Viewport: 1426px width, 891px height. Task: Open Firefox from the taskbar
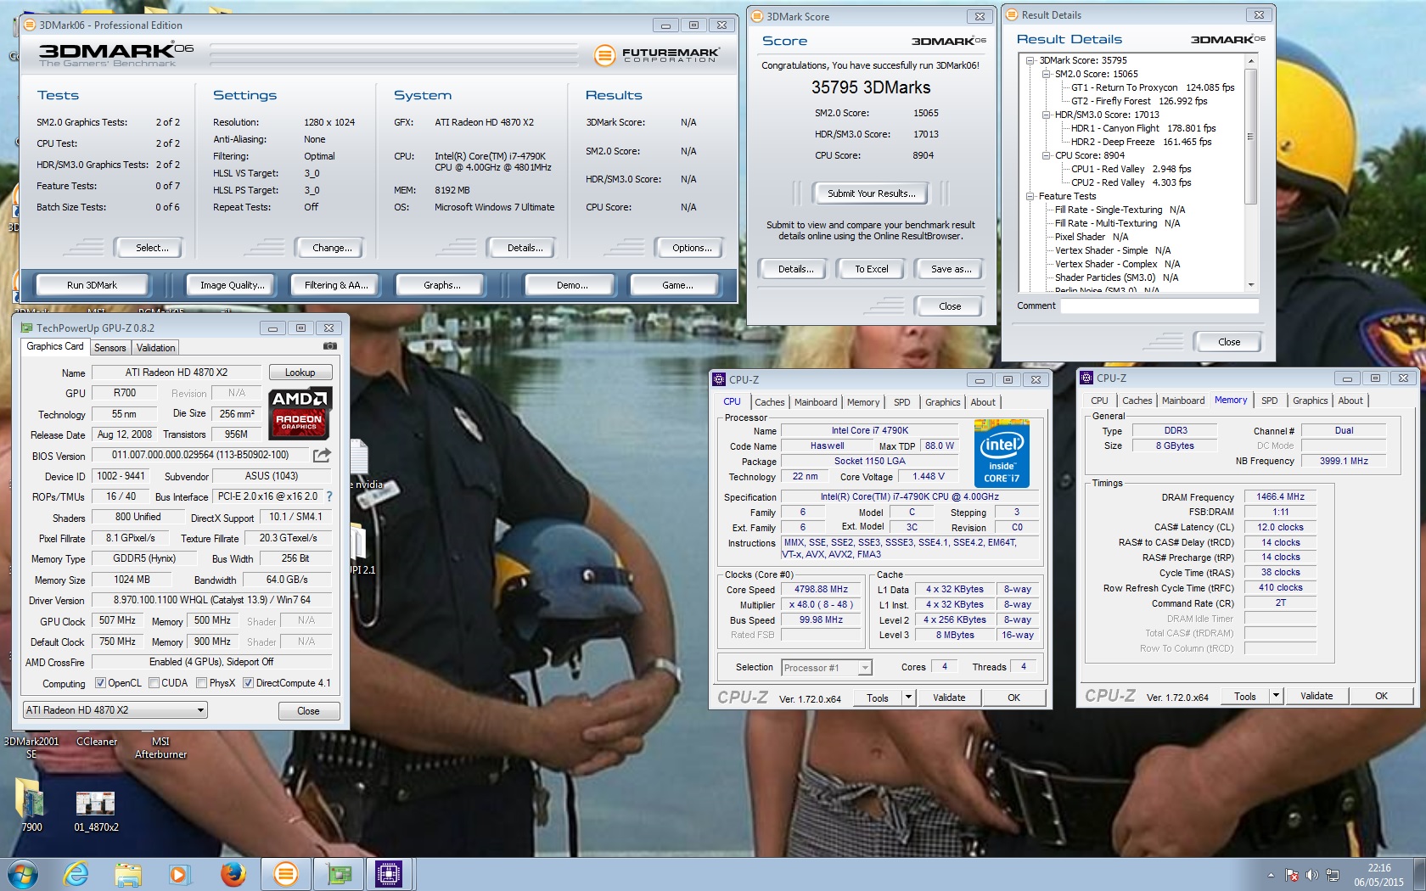coord(233,874)
